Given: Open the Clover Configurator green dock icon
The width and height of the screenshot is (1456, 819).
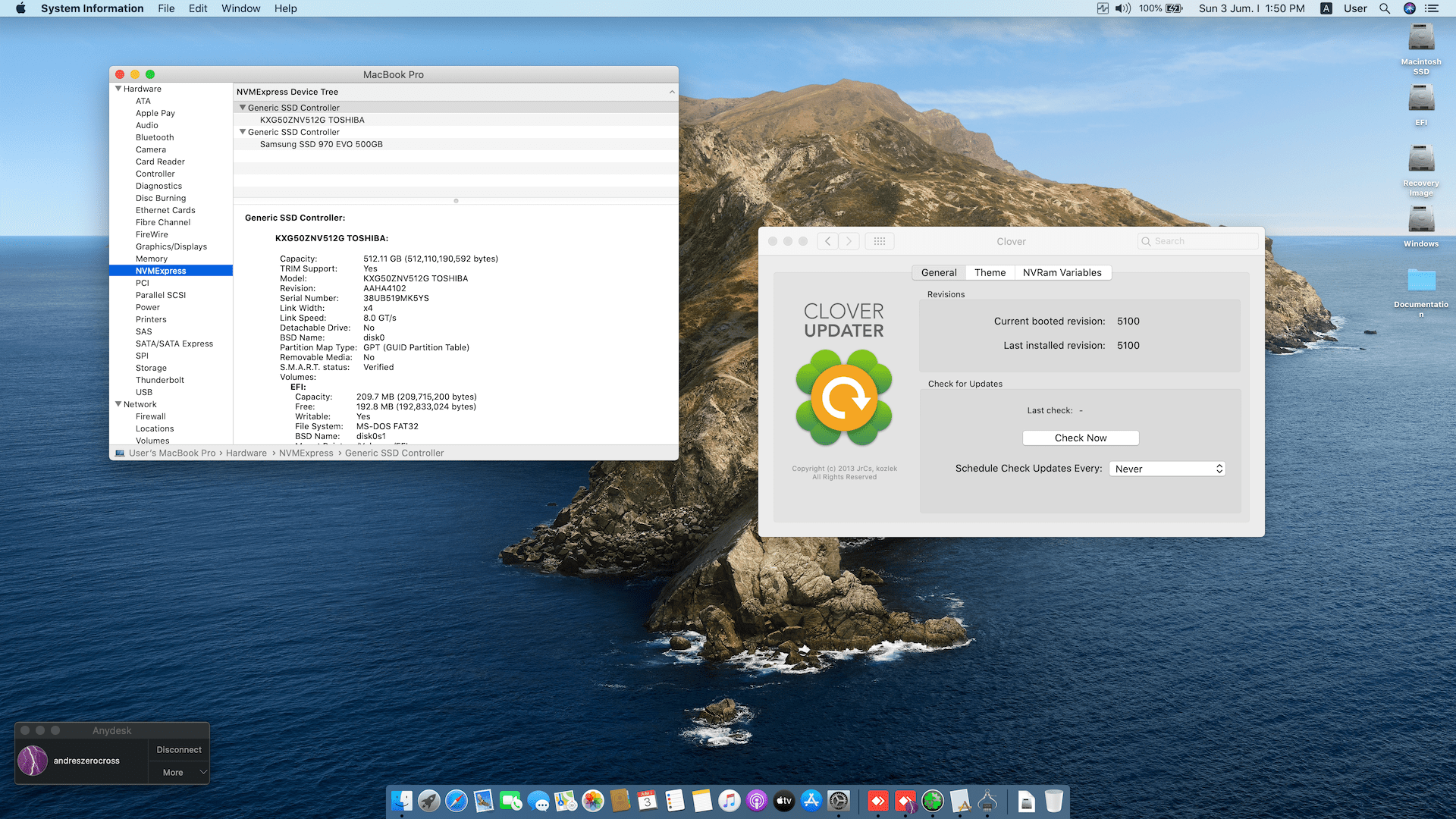Looking at the screenshot, I should [x=933, y=801].
